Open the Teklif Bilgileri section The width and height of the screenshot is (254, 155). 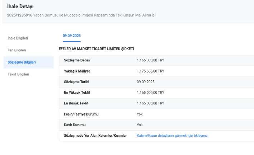pyautogui.click(x=18, y=74)
